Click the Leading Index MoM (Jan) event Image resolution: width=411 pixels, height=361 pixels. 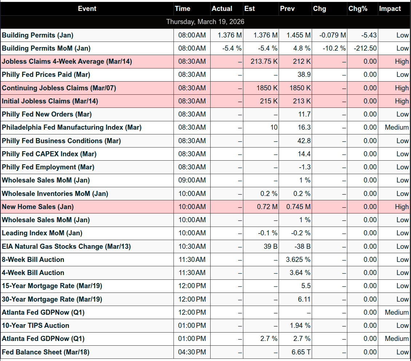pyautogui.click(x=42, y=233)
